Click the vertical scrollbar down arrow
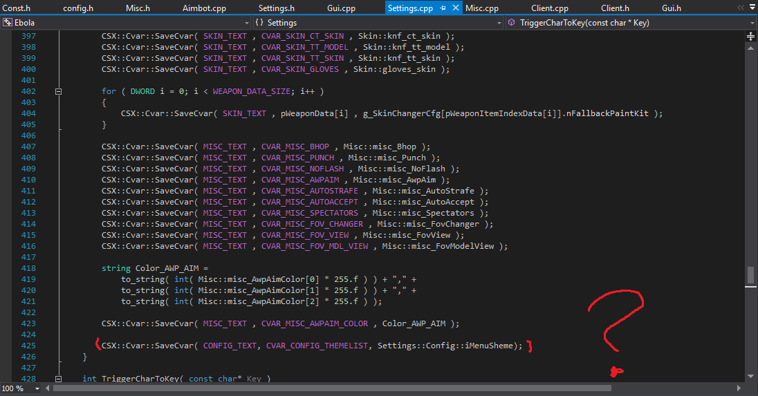 pyautogui.click(x=750, y=376)
